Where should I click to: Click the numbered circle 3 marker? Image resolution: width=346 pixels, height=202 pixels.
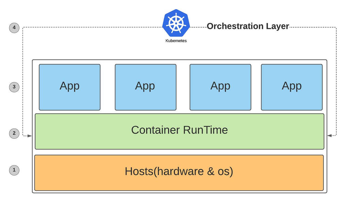coord(14,87)
